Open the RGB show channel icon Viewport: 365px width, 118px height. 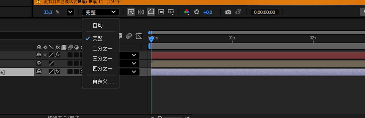click(x=187, y=12)
